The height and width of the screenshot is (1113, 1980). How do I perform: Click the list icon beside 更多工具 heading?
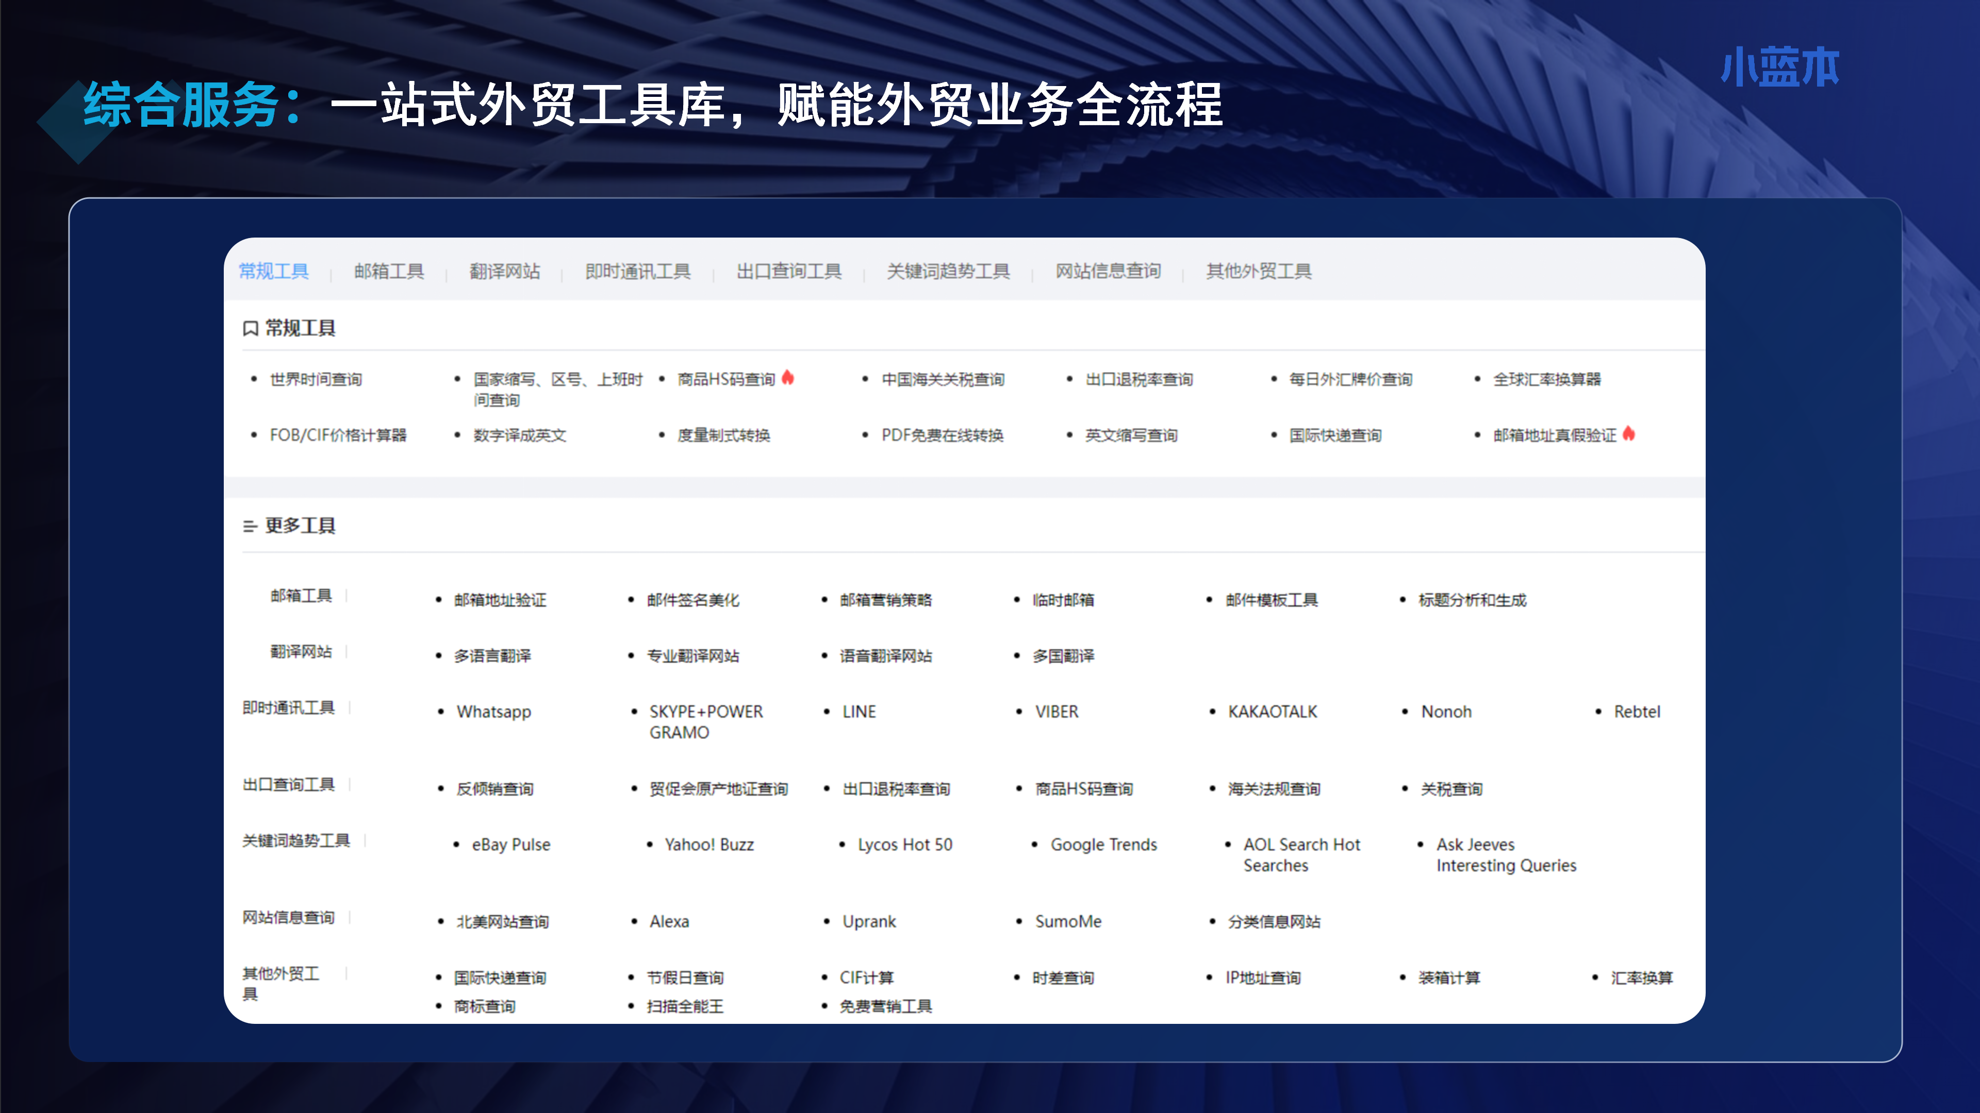[x=250, y=526]
